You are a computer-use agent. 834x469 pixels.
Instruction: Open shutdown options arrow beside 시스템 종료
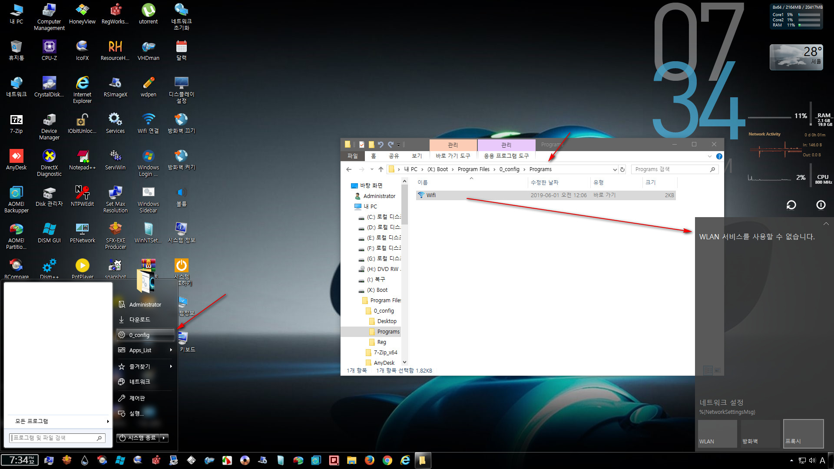click(164, 438)
